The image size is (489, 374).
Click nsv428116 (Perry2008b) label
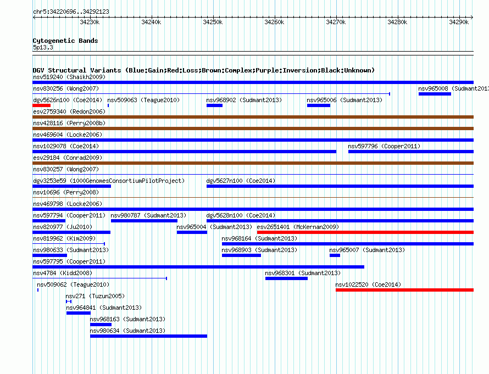point(69,123)
